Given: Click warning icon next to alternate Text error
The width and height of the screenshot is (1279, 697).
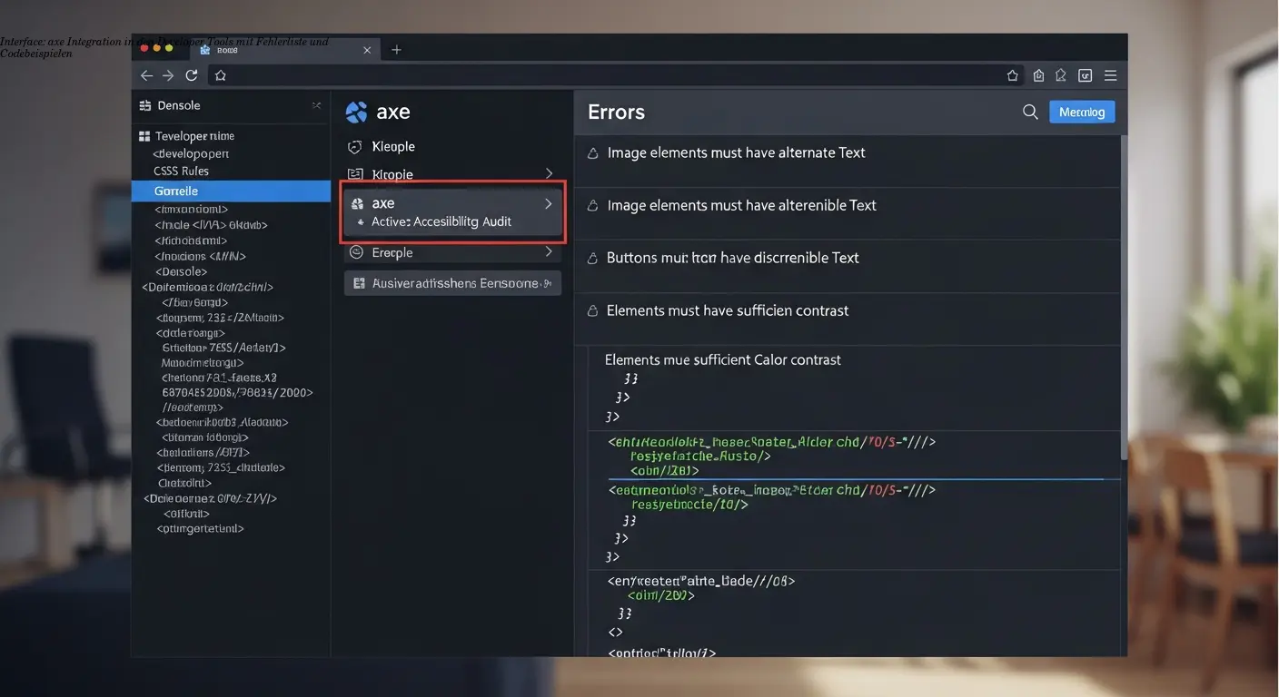Looking at the screenshot, I should click(592, 152).
